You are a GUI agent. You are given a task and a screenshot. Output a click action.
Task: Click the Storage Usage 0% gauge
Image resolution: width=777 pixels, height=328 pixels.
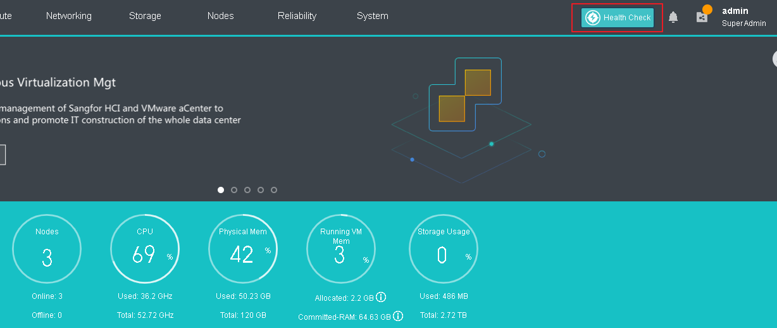pyautogui.click(x=444, y=249)
